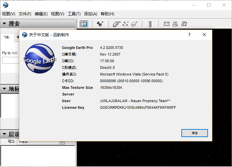
Task: Close the main Google Earth window
Action: (224, 5)
